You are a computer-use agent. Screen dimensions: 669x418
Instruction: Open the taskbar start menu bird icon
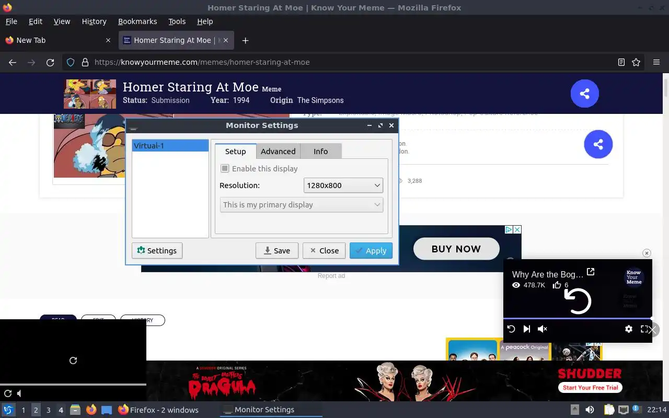pyautogui.click(x=8, y=410)
